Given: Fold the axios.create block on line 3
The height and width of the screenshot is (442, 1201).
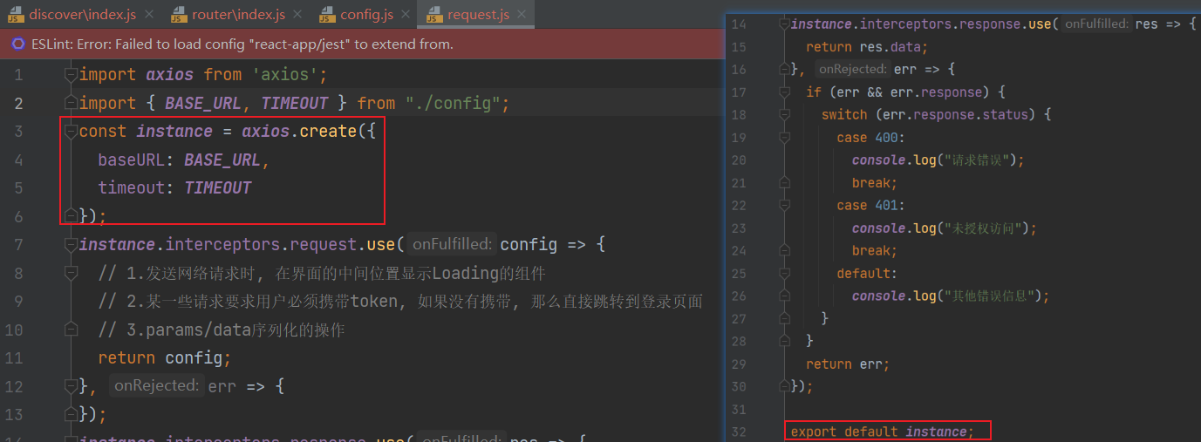Looking at the screenshot, I should point(71,132).
